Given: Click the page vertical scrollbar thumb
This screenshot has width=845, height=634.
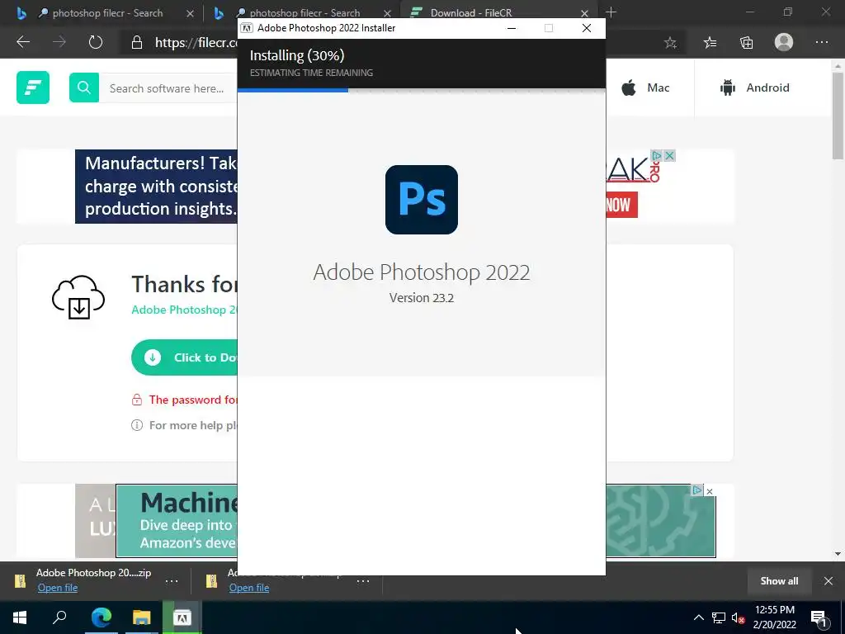Looking at the screenshot, I should coord(838,116).
